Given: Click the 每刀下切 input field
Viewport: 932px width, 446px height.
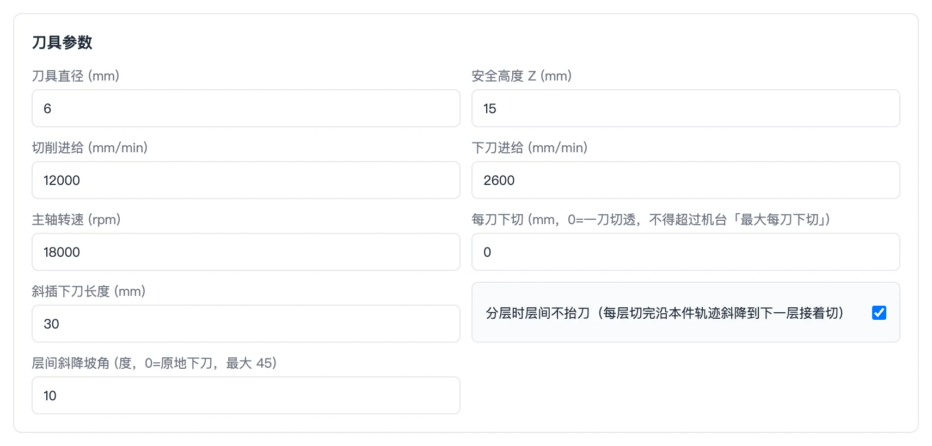Looking at the screenshot, I should coord(685,252).
